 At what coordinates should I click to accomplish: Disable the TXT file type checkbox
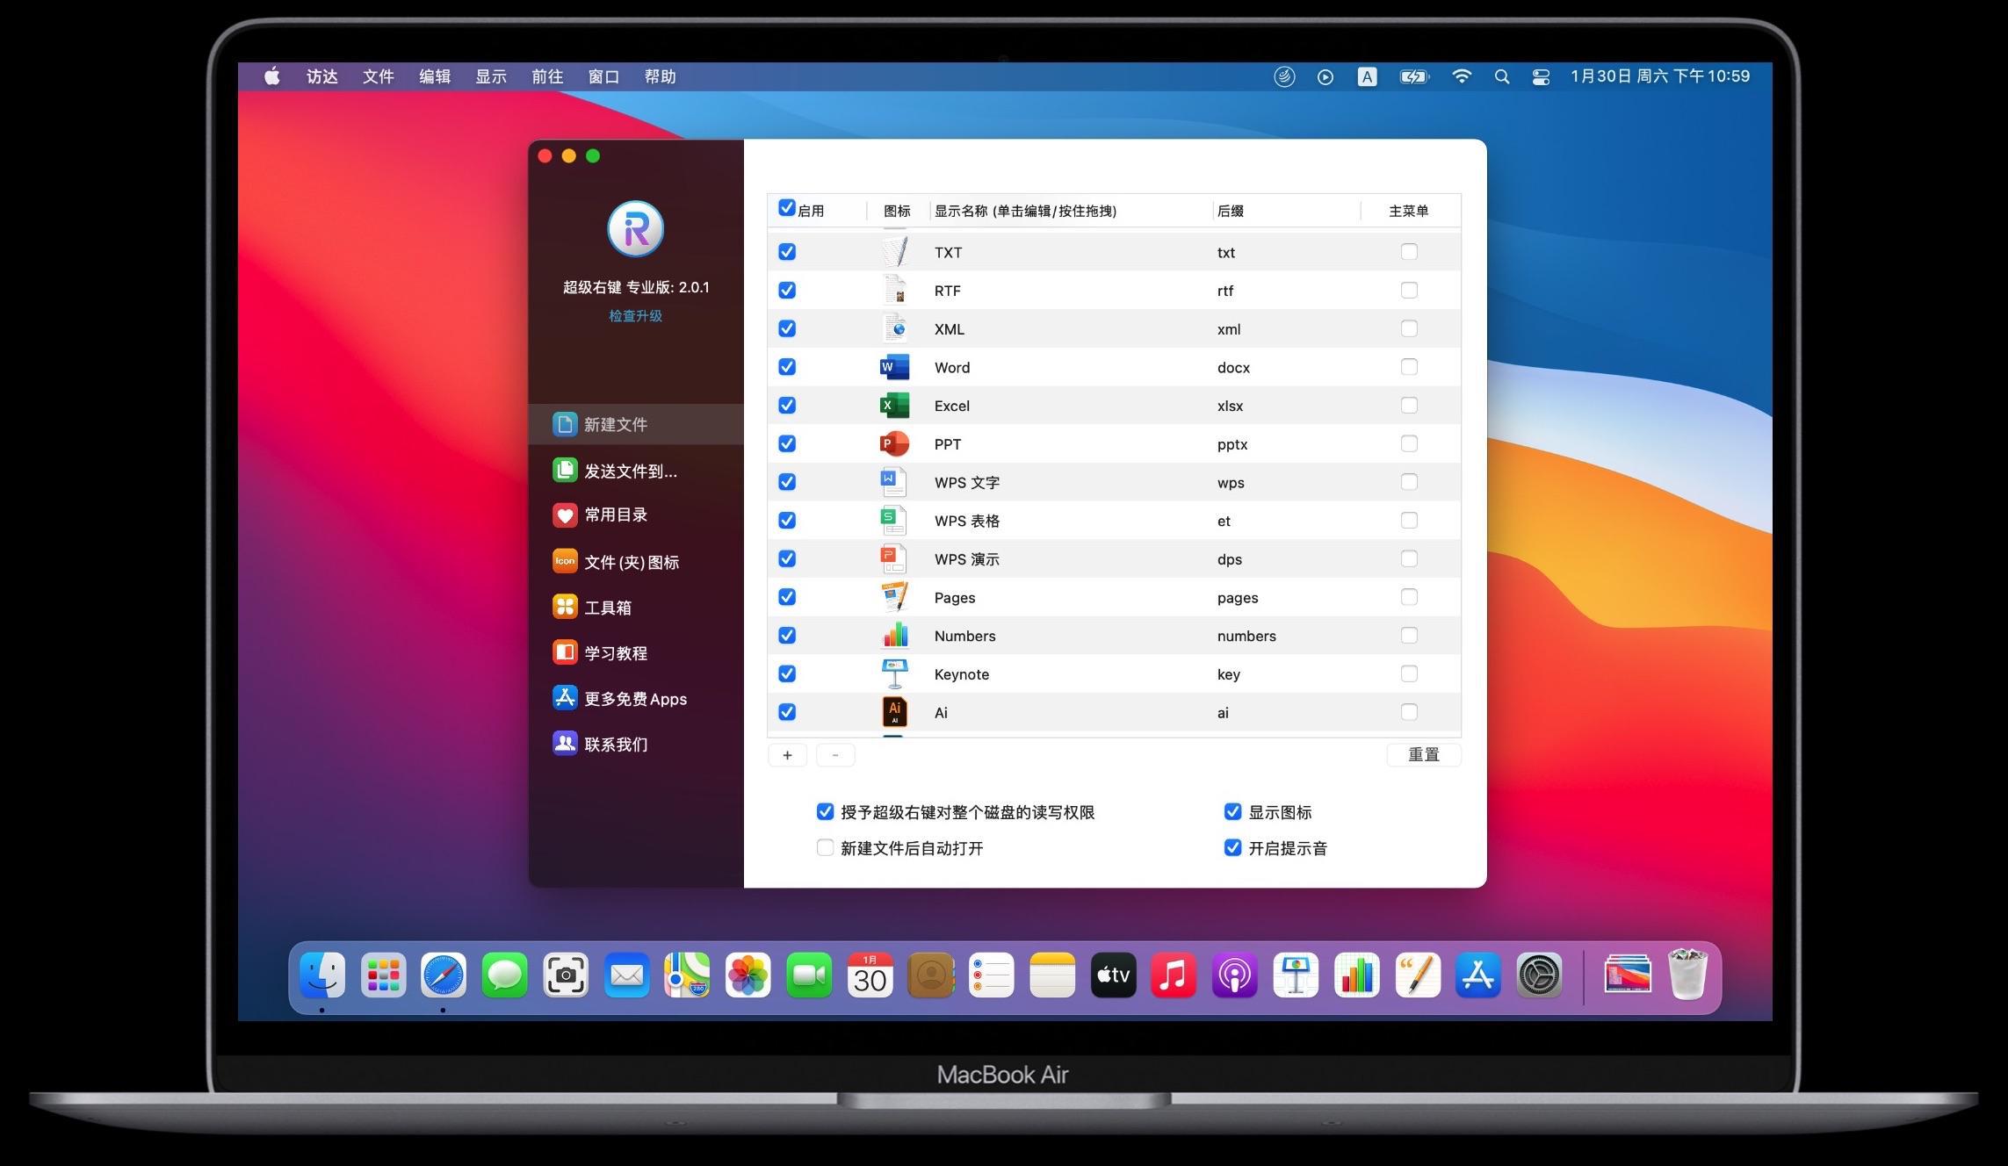pos(786,251)
